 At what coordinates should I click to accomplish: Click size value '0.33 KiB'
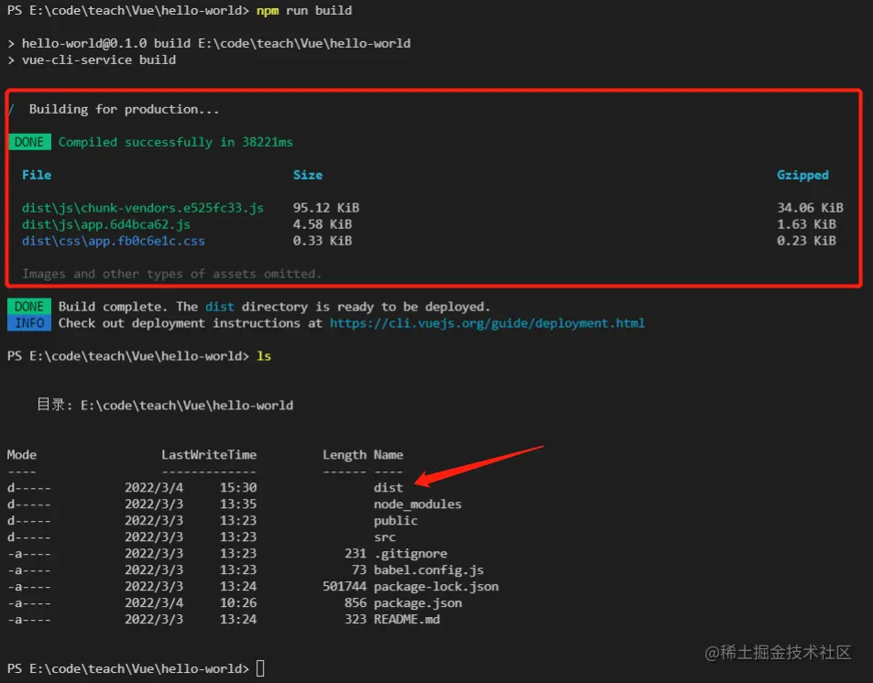click(322, 241)
